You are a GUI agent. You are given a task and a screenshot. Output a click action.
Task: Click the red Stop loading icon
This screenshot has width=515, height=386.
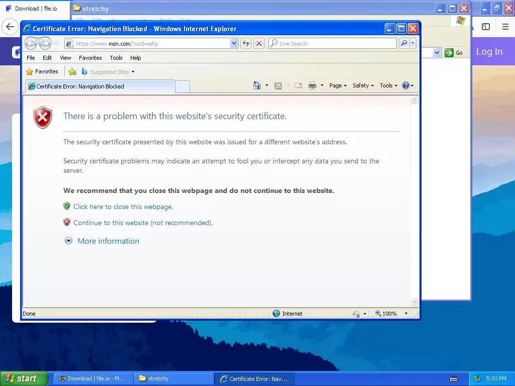[259, 43]
